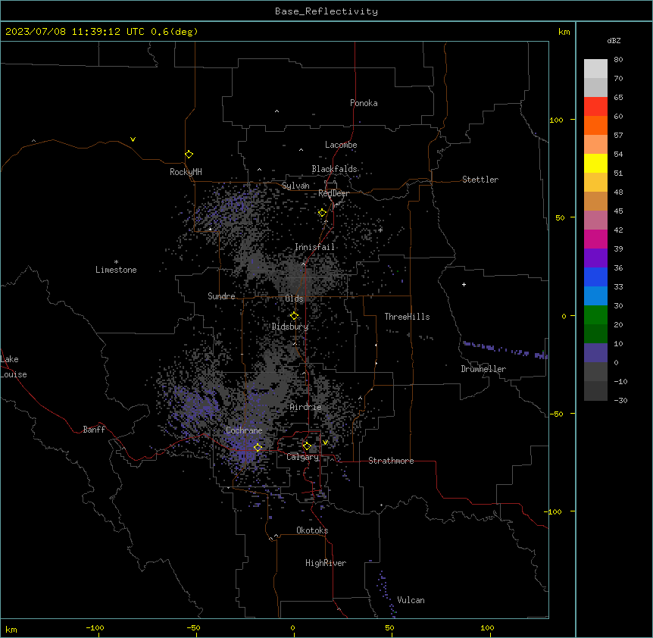
Task: Click the yellow V marker northeast of Calgary
Action: coord(325,443)
